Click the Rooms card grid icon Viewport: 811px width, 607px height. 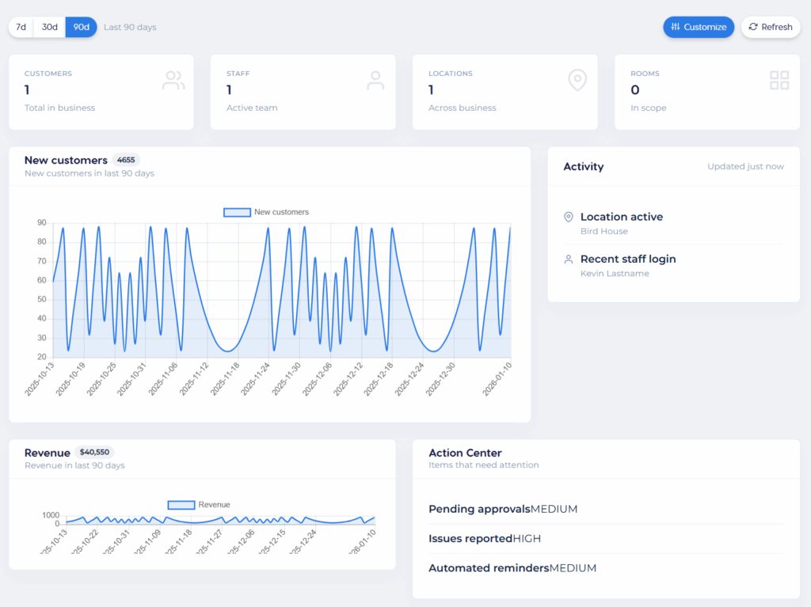(x=779, y=80)
